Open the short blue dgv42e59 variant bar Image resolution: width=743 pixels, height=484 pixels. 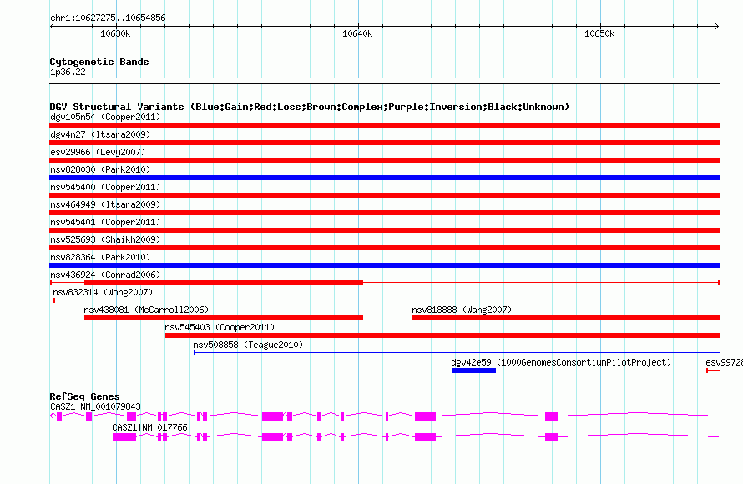point(473,371)
